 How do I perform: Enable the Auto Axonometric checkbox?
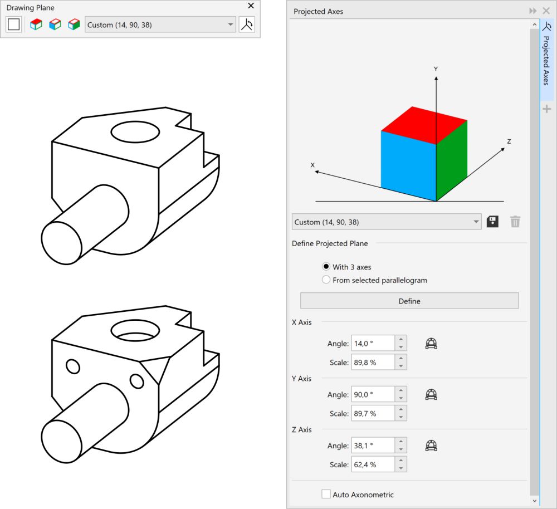pos(326,494)
